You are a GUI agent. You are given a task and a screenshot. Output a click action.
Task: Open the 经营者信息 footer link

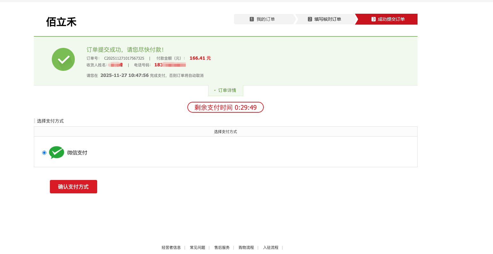[x=171, y=248]
